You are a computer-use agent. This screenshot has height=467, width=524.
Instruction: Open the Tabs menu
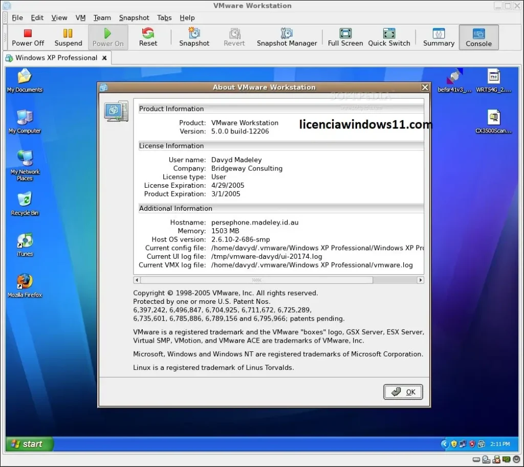(x=164, y=18)
